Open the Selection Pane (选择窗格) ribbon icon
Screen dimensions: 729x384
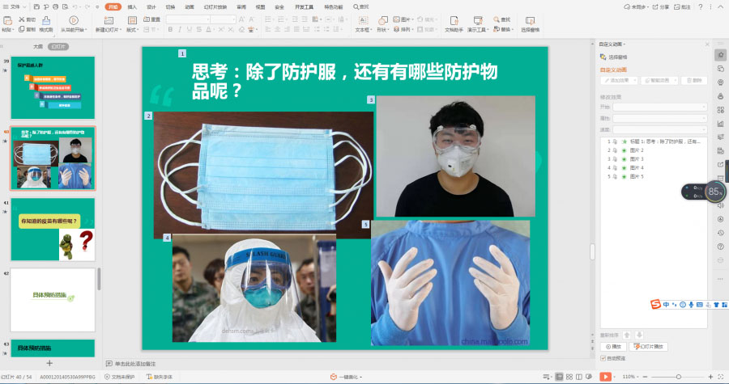click(x=530, y=20)
